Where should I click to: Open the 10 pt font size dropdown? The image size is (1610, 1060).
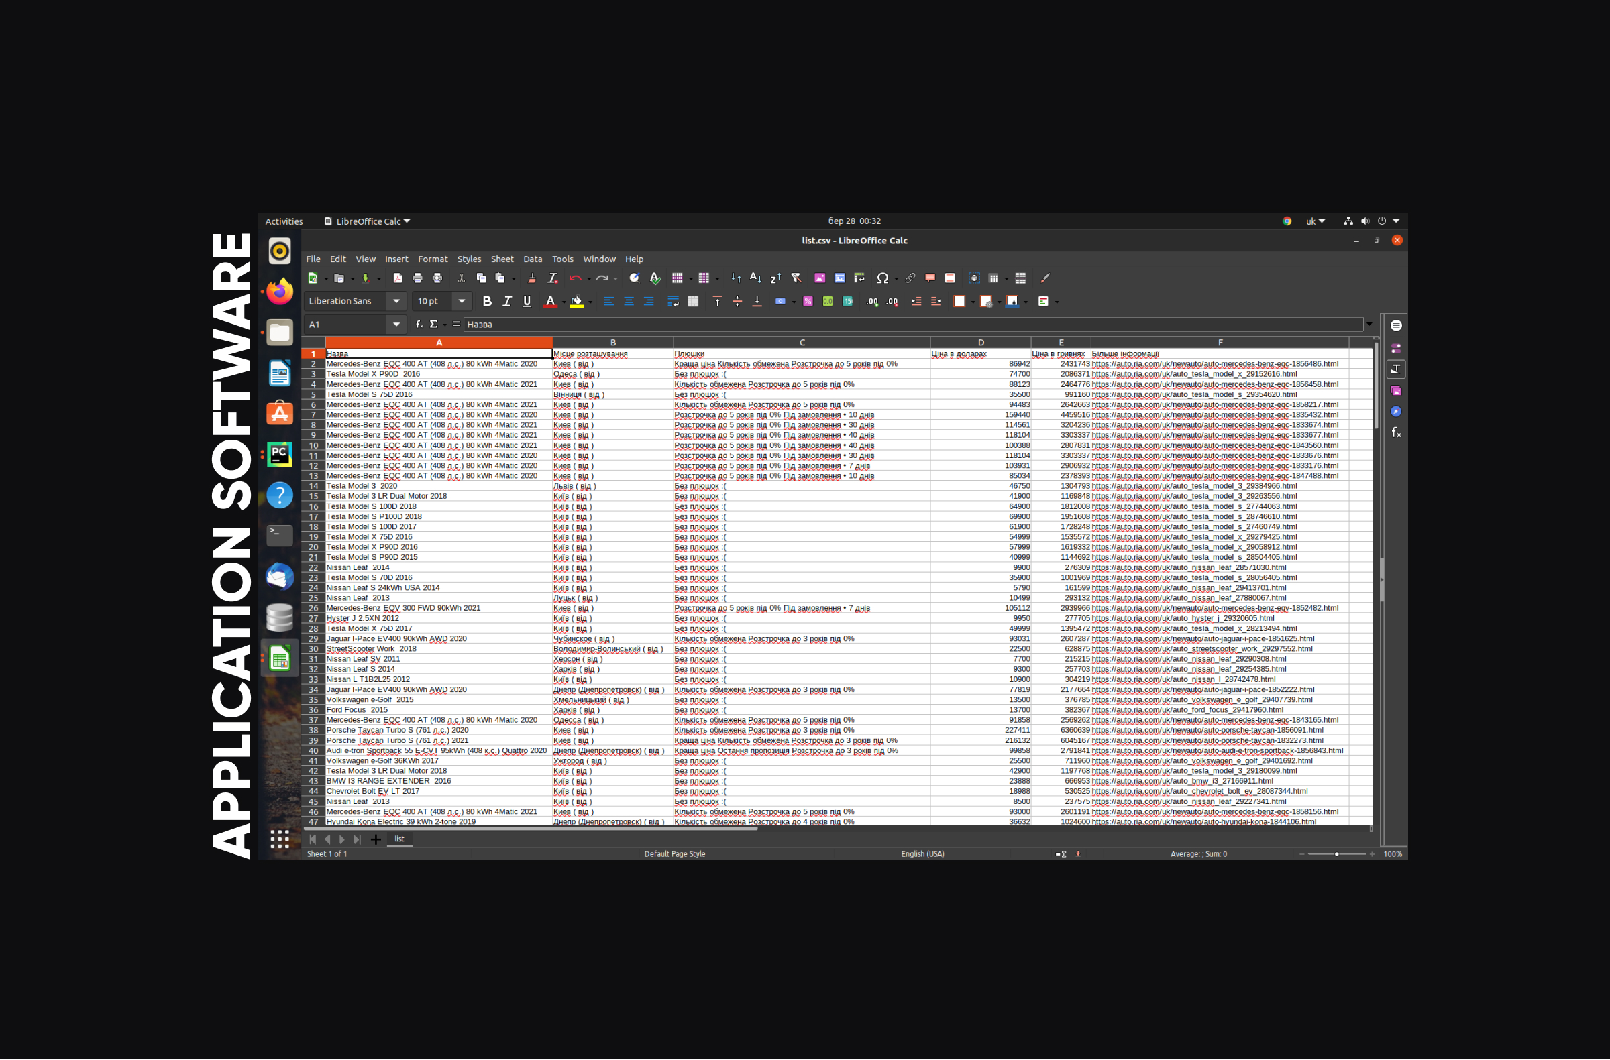pos(462,302)
